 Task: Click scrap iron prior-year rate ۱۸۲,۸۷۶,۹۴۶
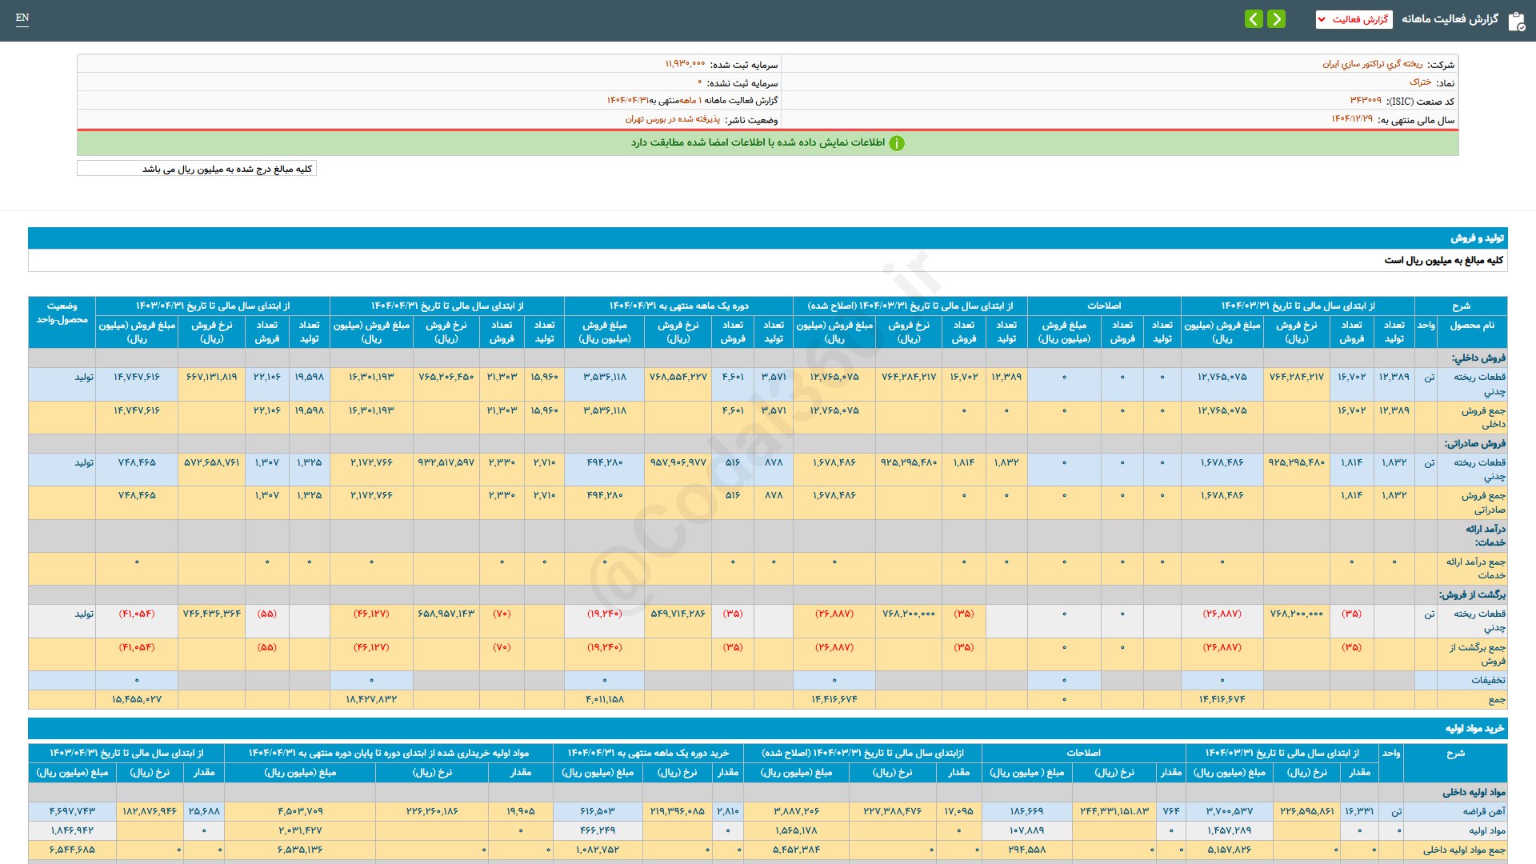pyautogui.click(x=150, y=812)
